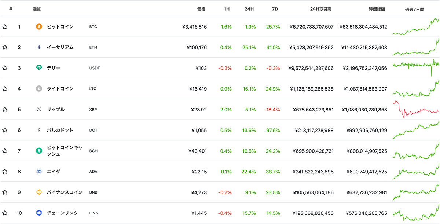Open the テザー coin page
The image size is (440, 224).
(54, 68)
